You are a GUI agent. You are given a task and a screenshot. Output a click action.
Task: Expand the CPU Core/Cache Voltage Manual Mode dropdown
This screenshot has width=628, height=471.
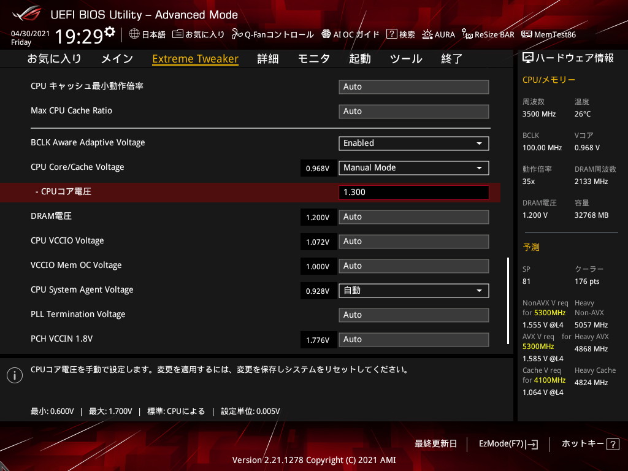click(414, 168)
